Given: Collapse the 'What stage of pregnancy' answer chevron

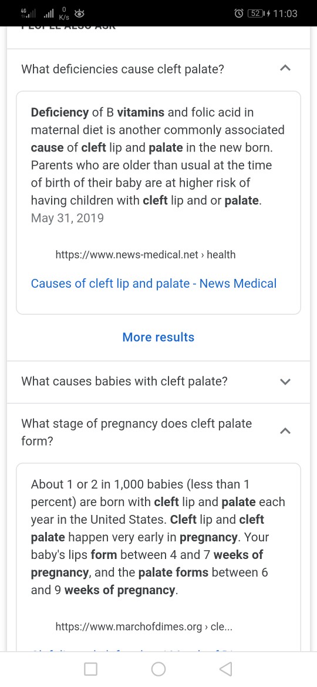Looking at the screenshot, I should [285, 432].
